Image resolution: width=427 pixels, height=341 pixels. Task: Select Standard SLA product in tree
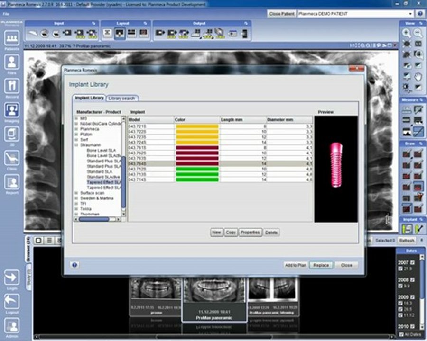tap(100, 171)
